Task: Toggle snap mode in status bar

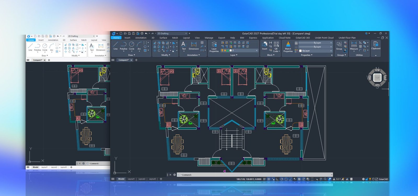Action: tap(264, 179)
